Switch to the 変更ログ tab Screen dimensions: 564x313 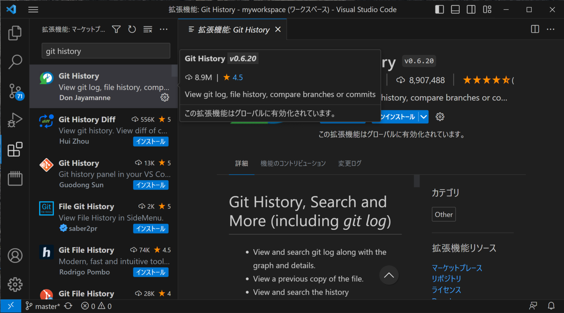349,163
